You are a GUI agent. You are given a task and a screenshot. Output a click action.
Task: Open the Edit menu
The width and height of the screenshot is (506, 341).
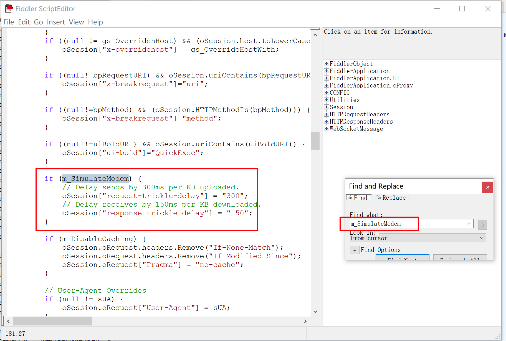coord(24,22)
